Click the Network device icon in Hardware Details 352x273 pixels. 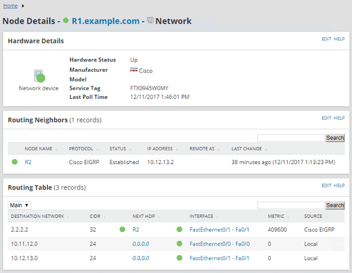click(39, 76)
